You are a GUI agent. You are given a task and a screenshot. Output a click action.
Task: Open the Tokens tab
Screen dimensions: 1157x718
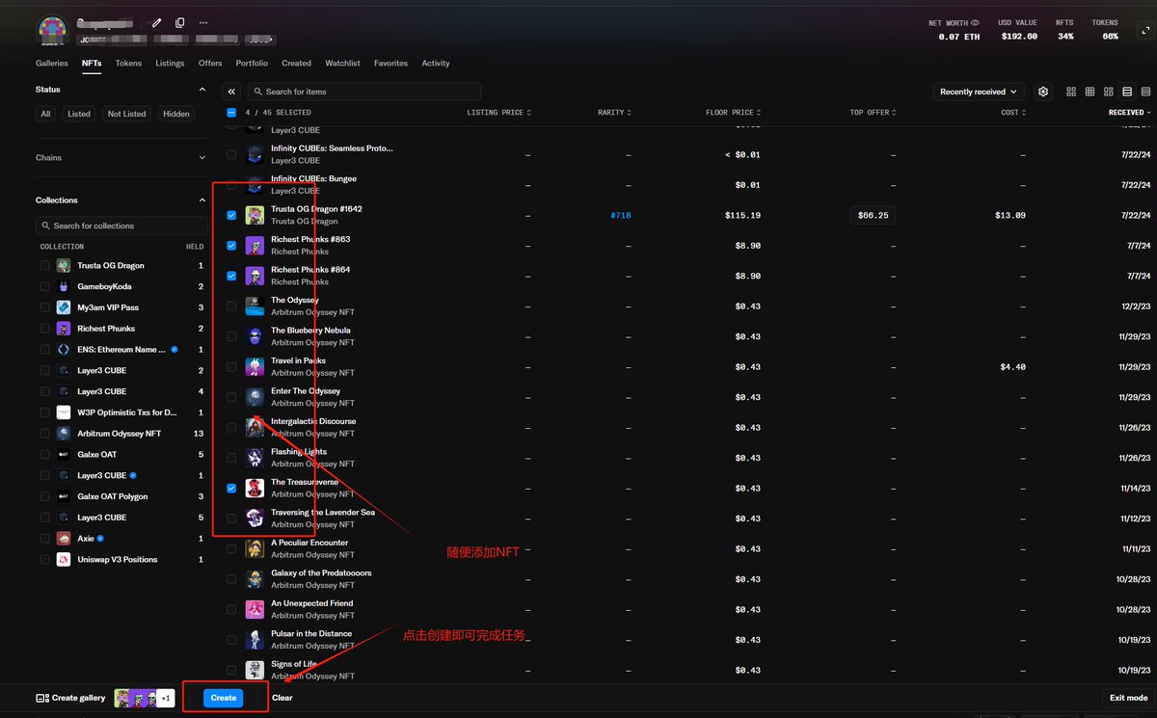coord(128,64)
